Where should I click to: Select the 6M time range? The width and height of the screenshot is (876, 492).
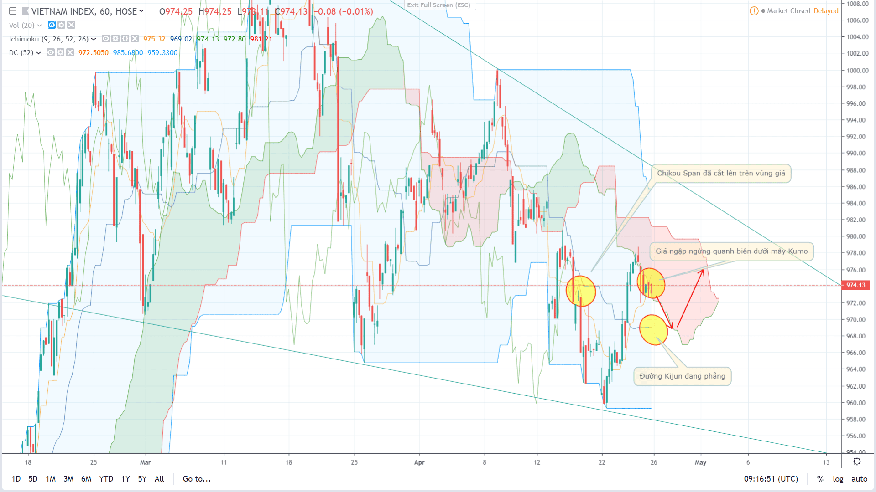tap(86, 479)
